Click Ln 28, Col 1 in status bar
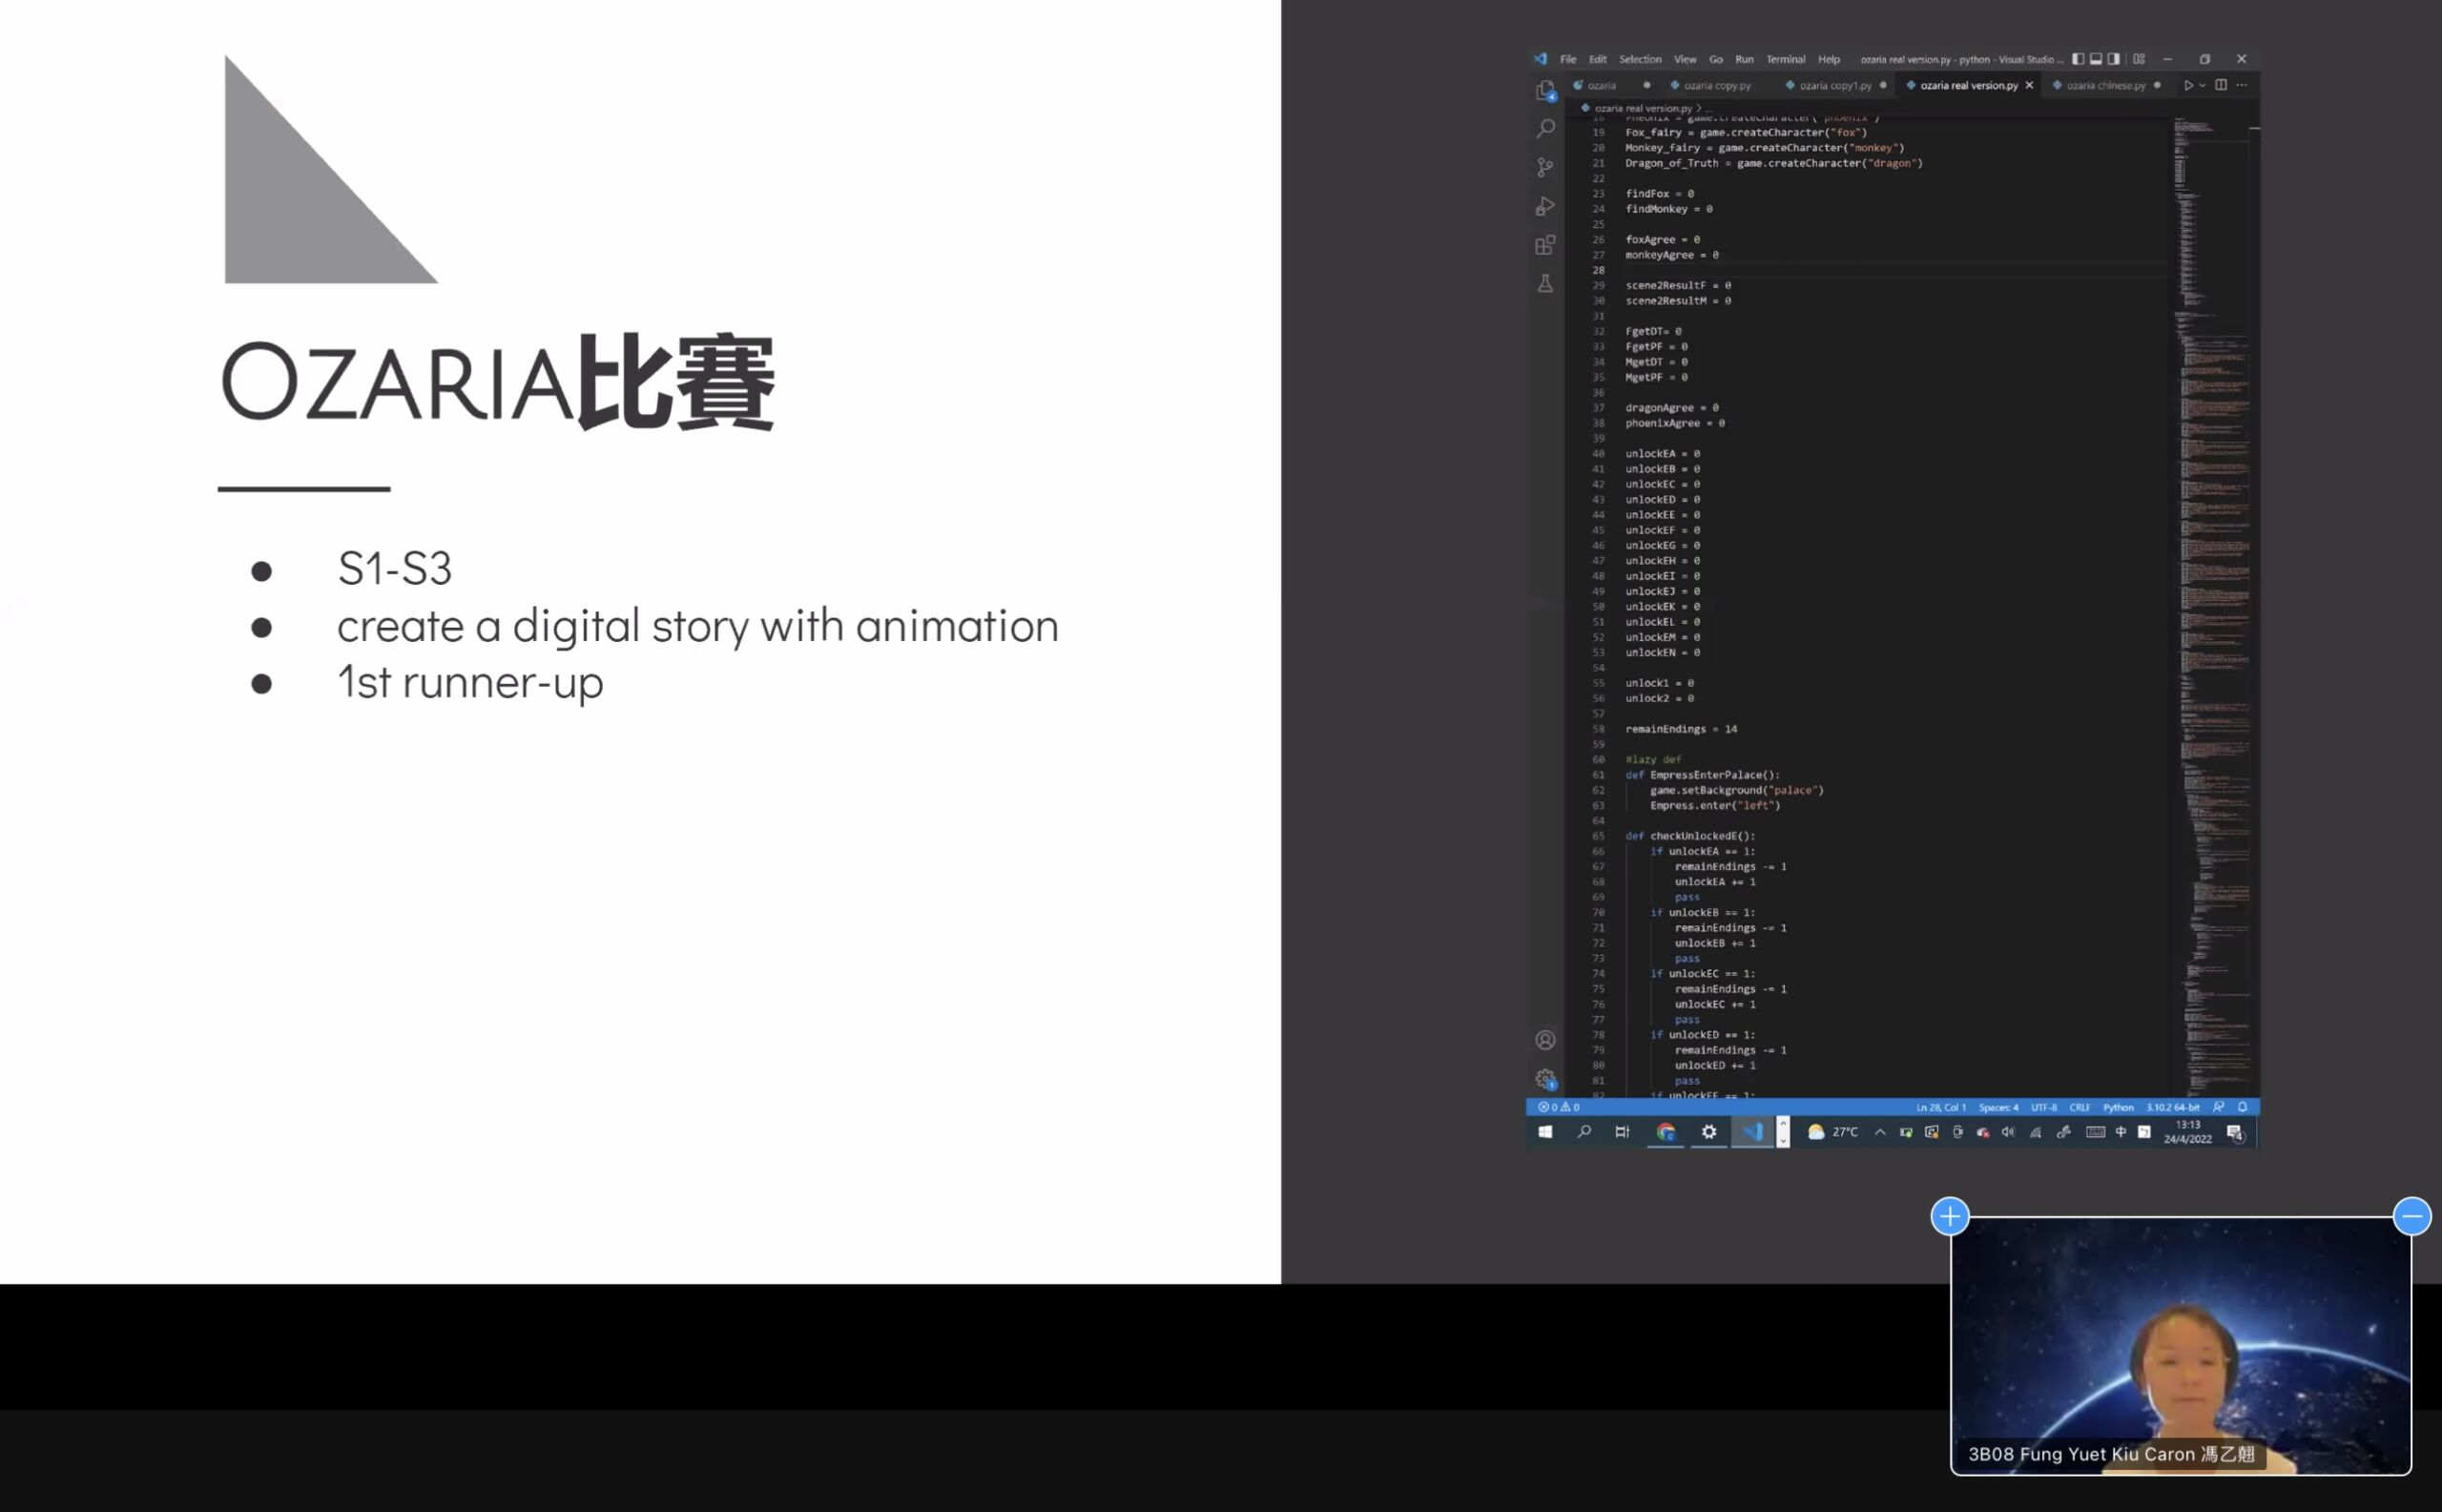This screenshot has height=1512, width=2442. click(1940, 1107)
